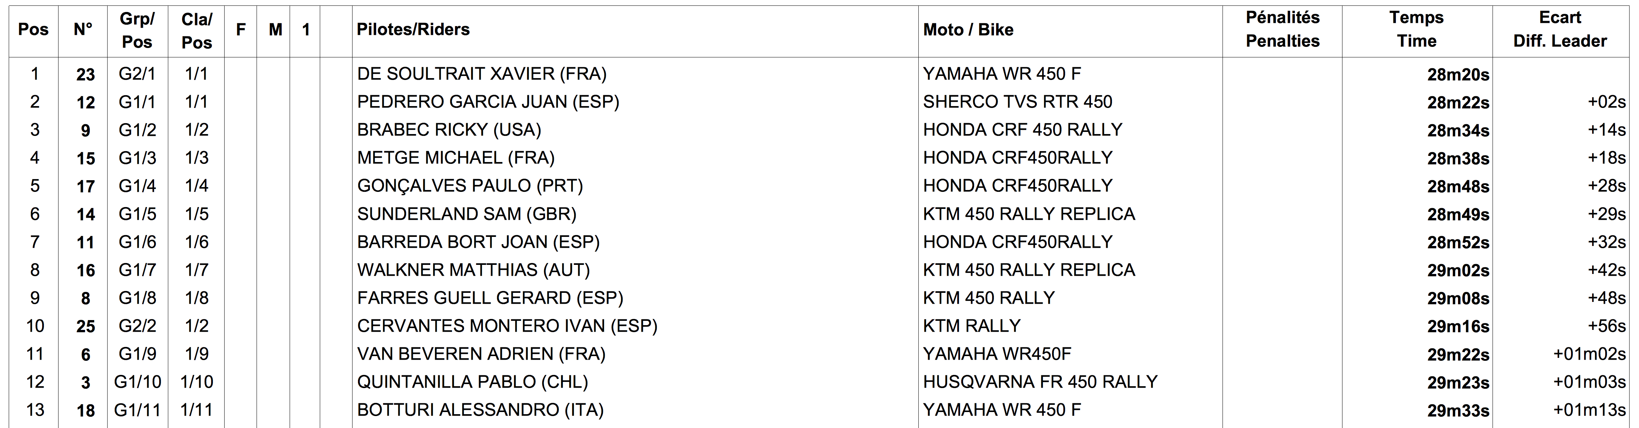The image size is (1639, 428).
Task: Click the Temps Time column header
Action: (1416, 29)
